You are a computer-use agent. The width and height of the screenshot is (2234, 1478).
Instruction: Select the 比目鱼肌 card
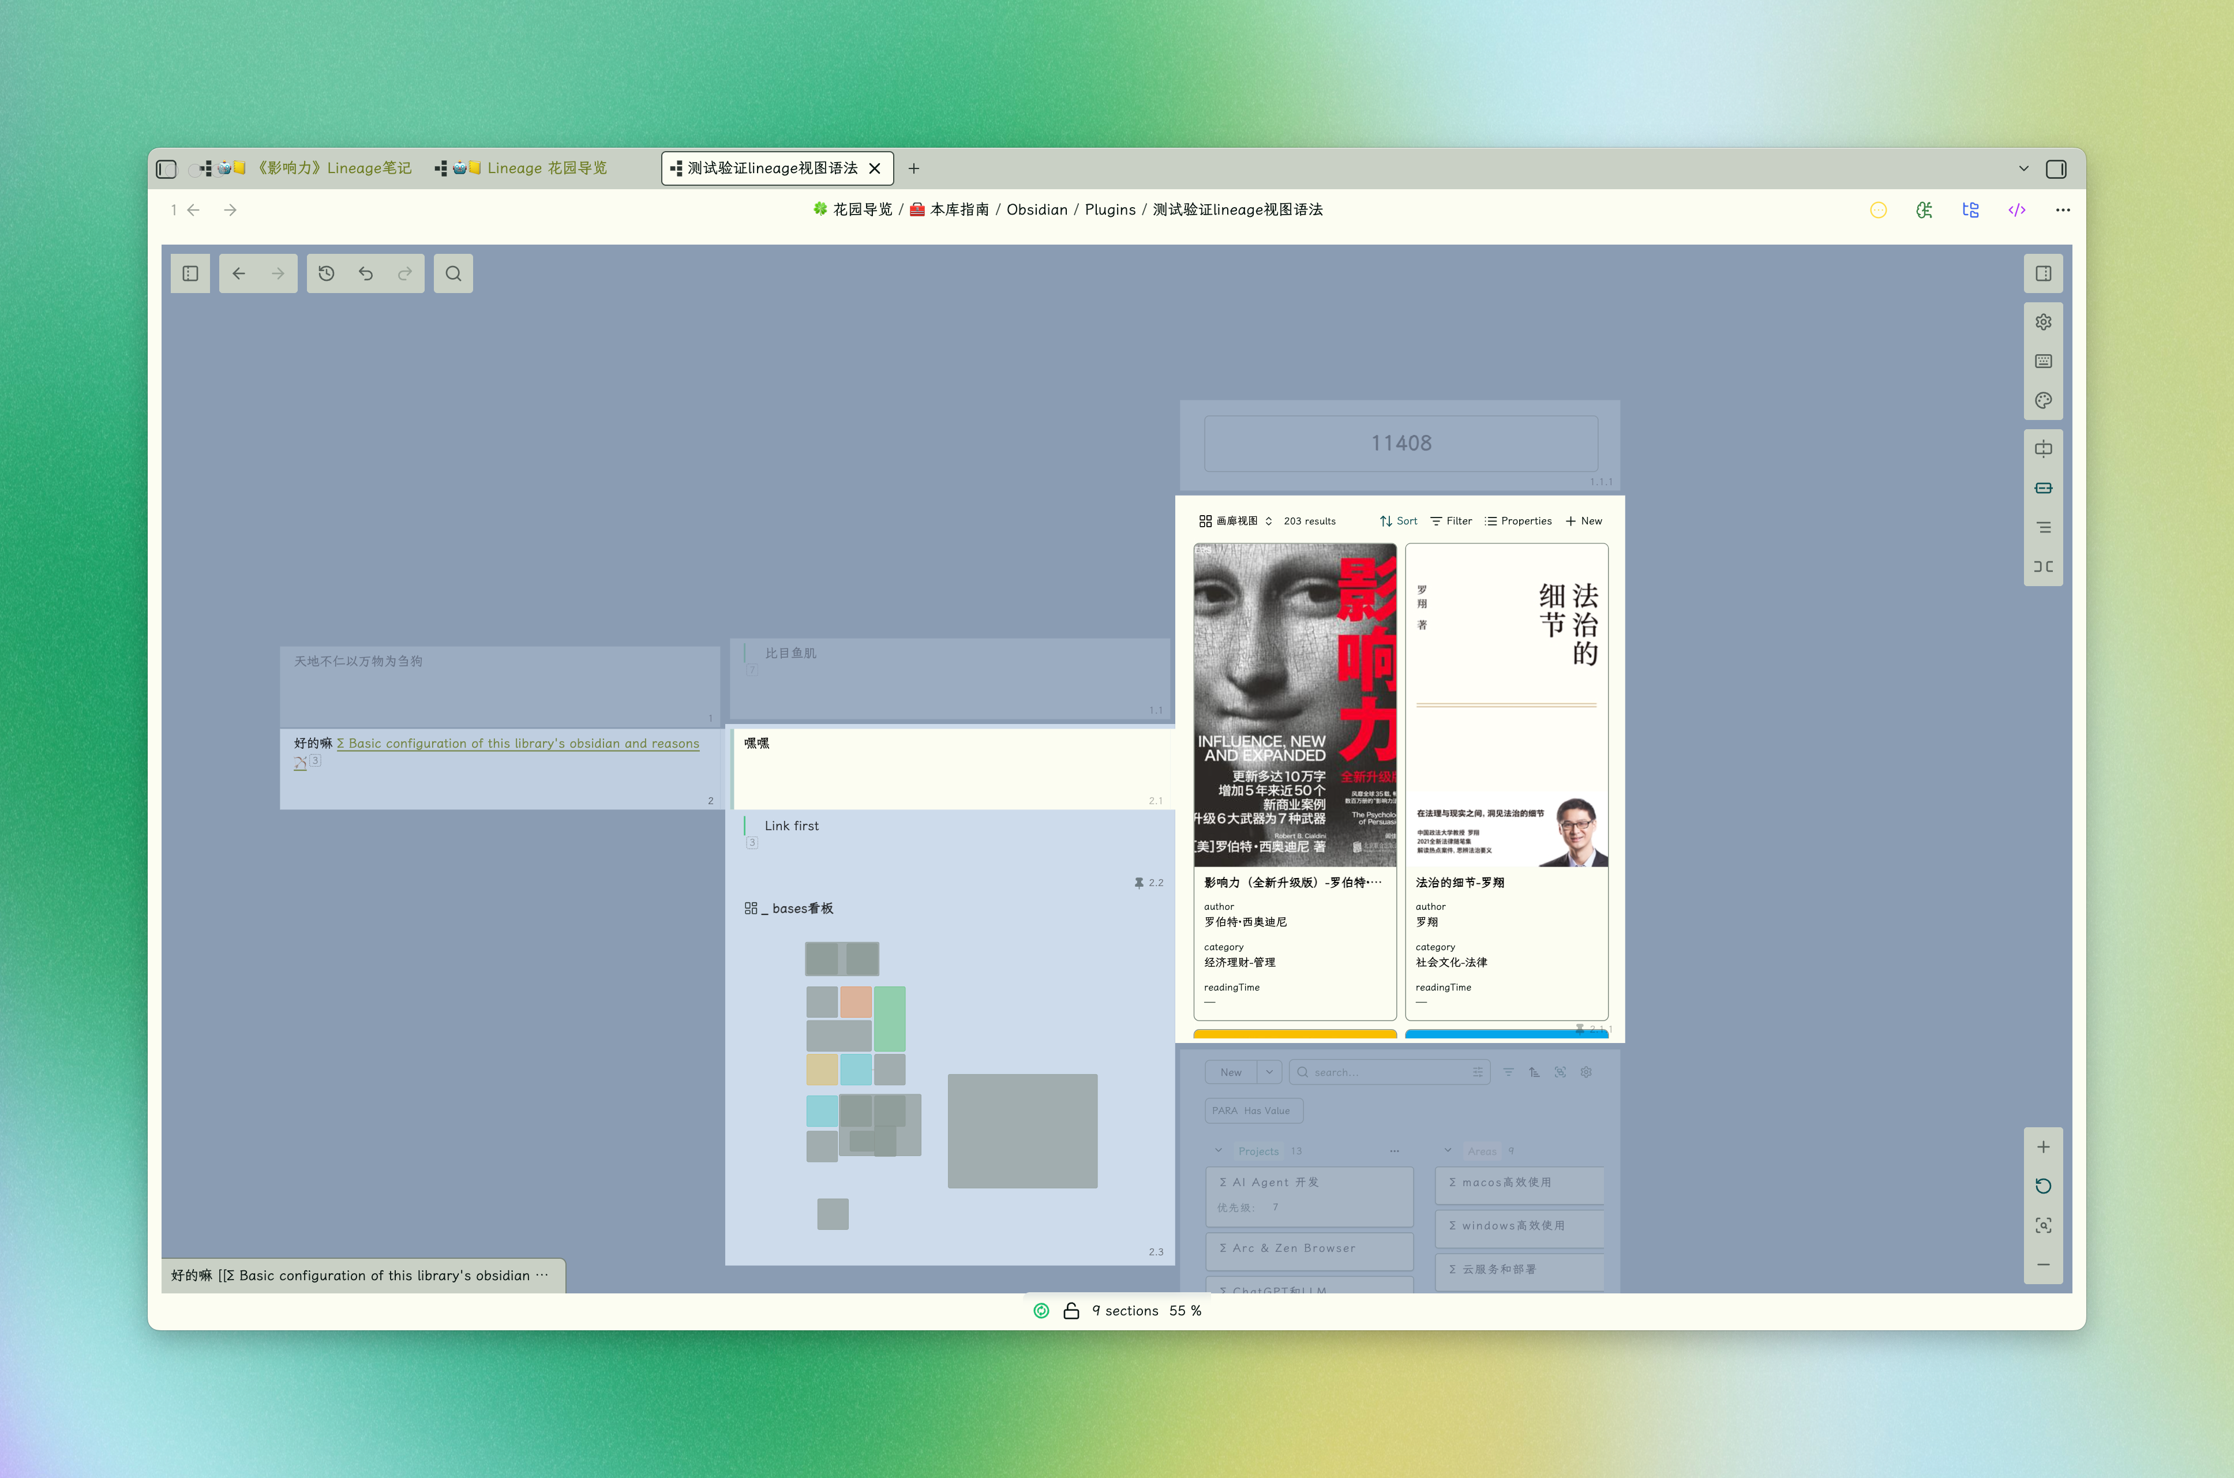coord(949,678)
